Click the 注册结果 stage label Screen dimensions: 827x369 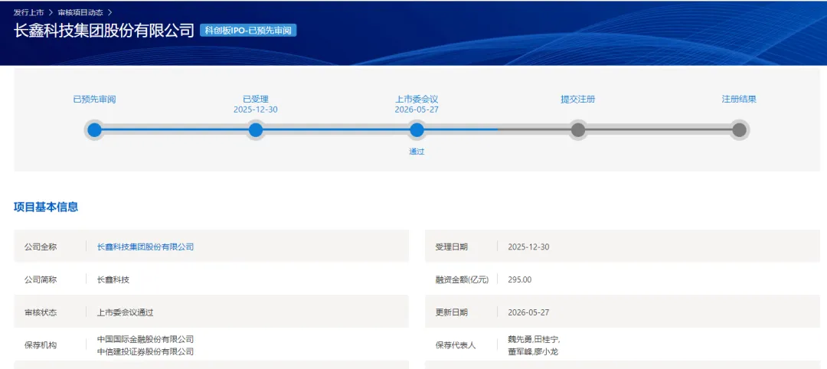pyautogui.click(x=739, y=99)
